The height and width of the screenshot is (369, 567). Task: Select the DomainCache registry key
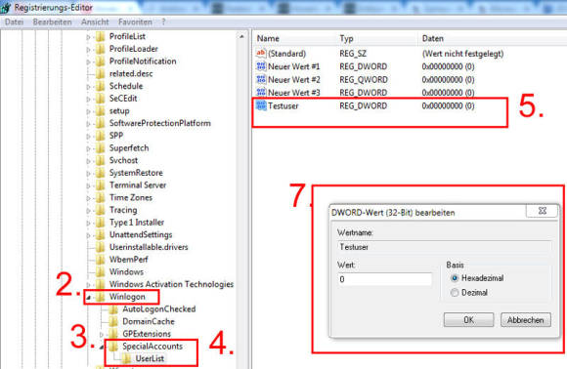(149, 321)
